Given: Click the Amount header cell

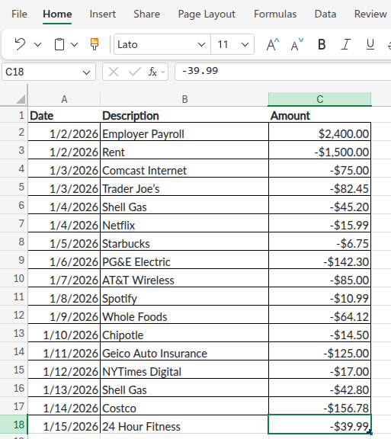Looking at the screenshot, I should pyautogui.click(x=319, y=115).
